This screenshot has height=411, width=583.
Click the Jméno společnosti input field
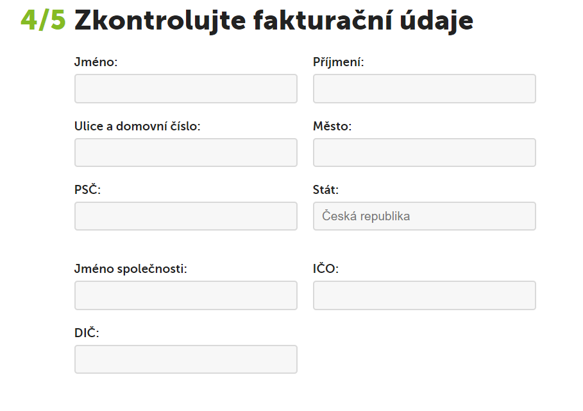(x=186, y=295)
